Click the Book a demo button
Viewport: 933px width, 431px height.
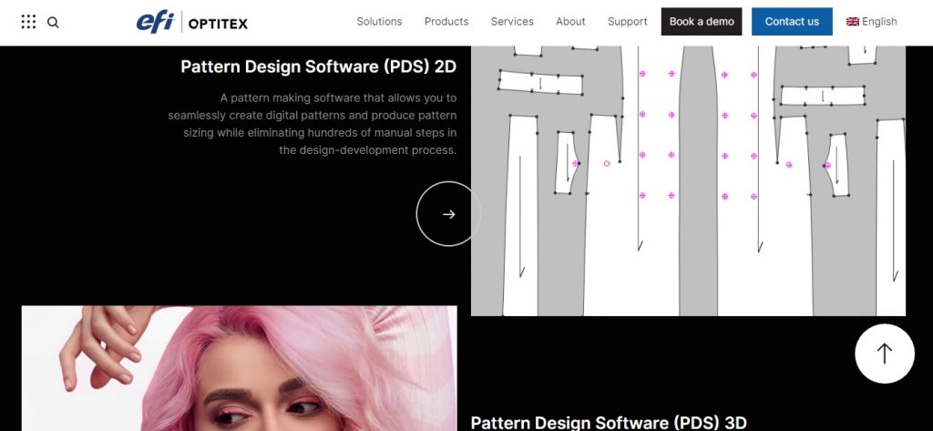[x=702, y=22]
